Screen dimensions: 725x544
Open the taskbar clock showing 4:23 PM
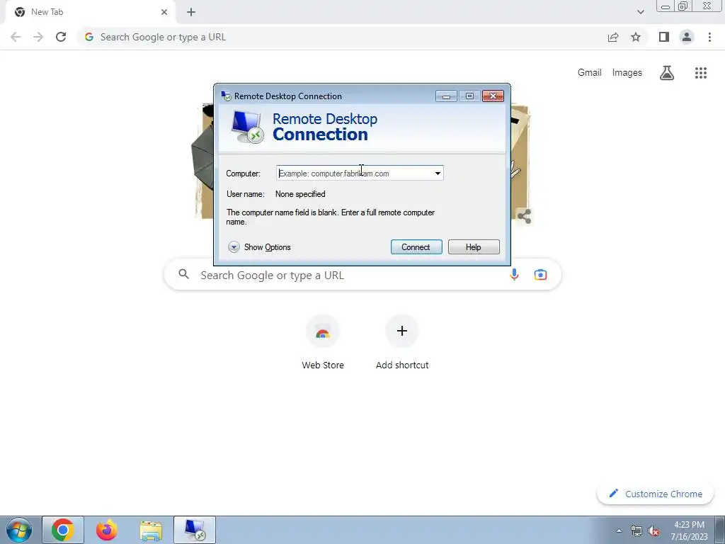pos(689,531)
